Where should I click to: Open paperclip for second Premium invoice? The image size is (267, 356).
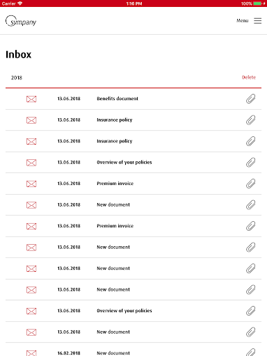(250, 226)
